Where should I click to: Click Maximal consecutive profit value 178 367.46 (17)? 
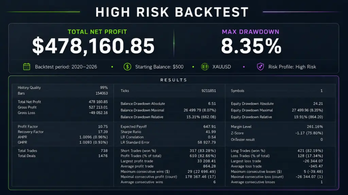(x=201, y=177)
